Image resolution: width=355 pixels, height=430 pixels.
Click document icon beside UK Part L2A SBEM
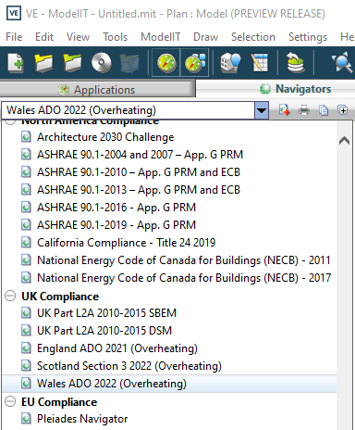(26, 312)
